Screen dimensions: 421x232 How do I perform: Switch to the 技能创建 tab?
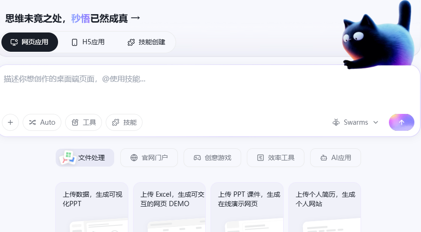(146, 42)
